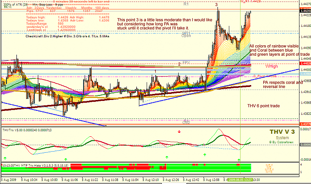The image size is (311, 184).
Task: Click the 'Todays low: 1.4368' readout
Action: [47, 20]
